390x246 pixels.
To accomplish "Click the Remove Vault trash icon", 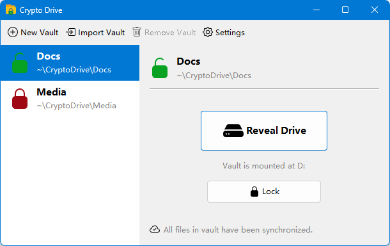I will (137, 32).
